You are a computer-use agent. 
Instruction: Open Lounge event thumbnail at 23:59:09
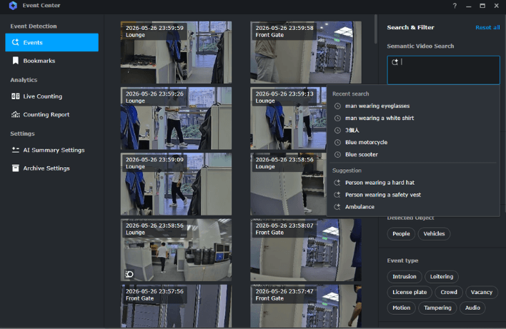[x=176, y=184]
